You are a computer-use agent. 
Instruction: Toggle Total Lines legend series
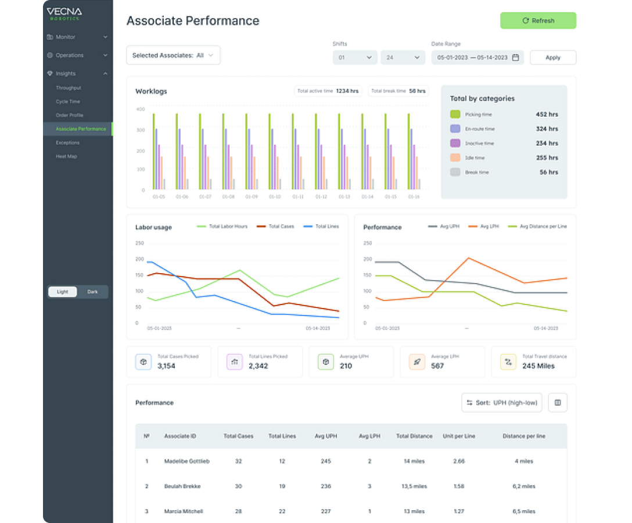click(x=321, y=227)
